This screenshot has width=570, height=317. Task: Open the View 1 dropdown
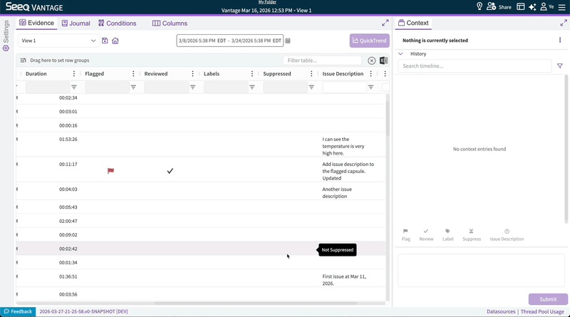(x=58, y=41)
